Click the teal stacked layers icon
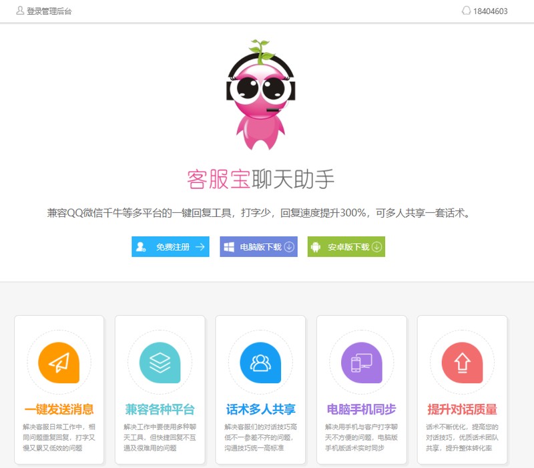 coord(160,363)
